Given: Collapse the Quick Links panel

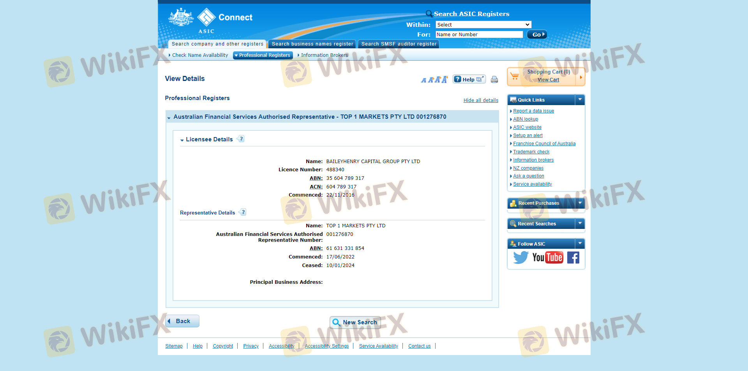Looking at the screenshot, I should [x=580, y=100].
